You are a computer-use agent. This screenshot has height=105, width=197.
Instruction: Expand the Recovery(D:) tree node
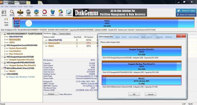point(5,40)
